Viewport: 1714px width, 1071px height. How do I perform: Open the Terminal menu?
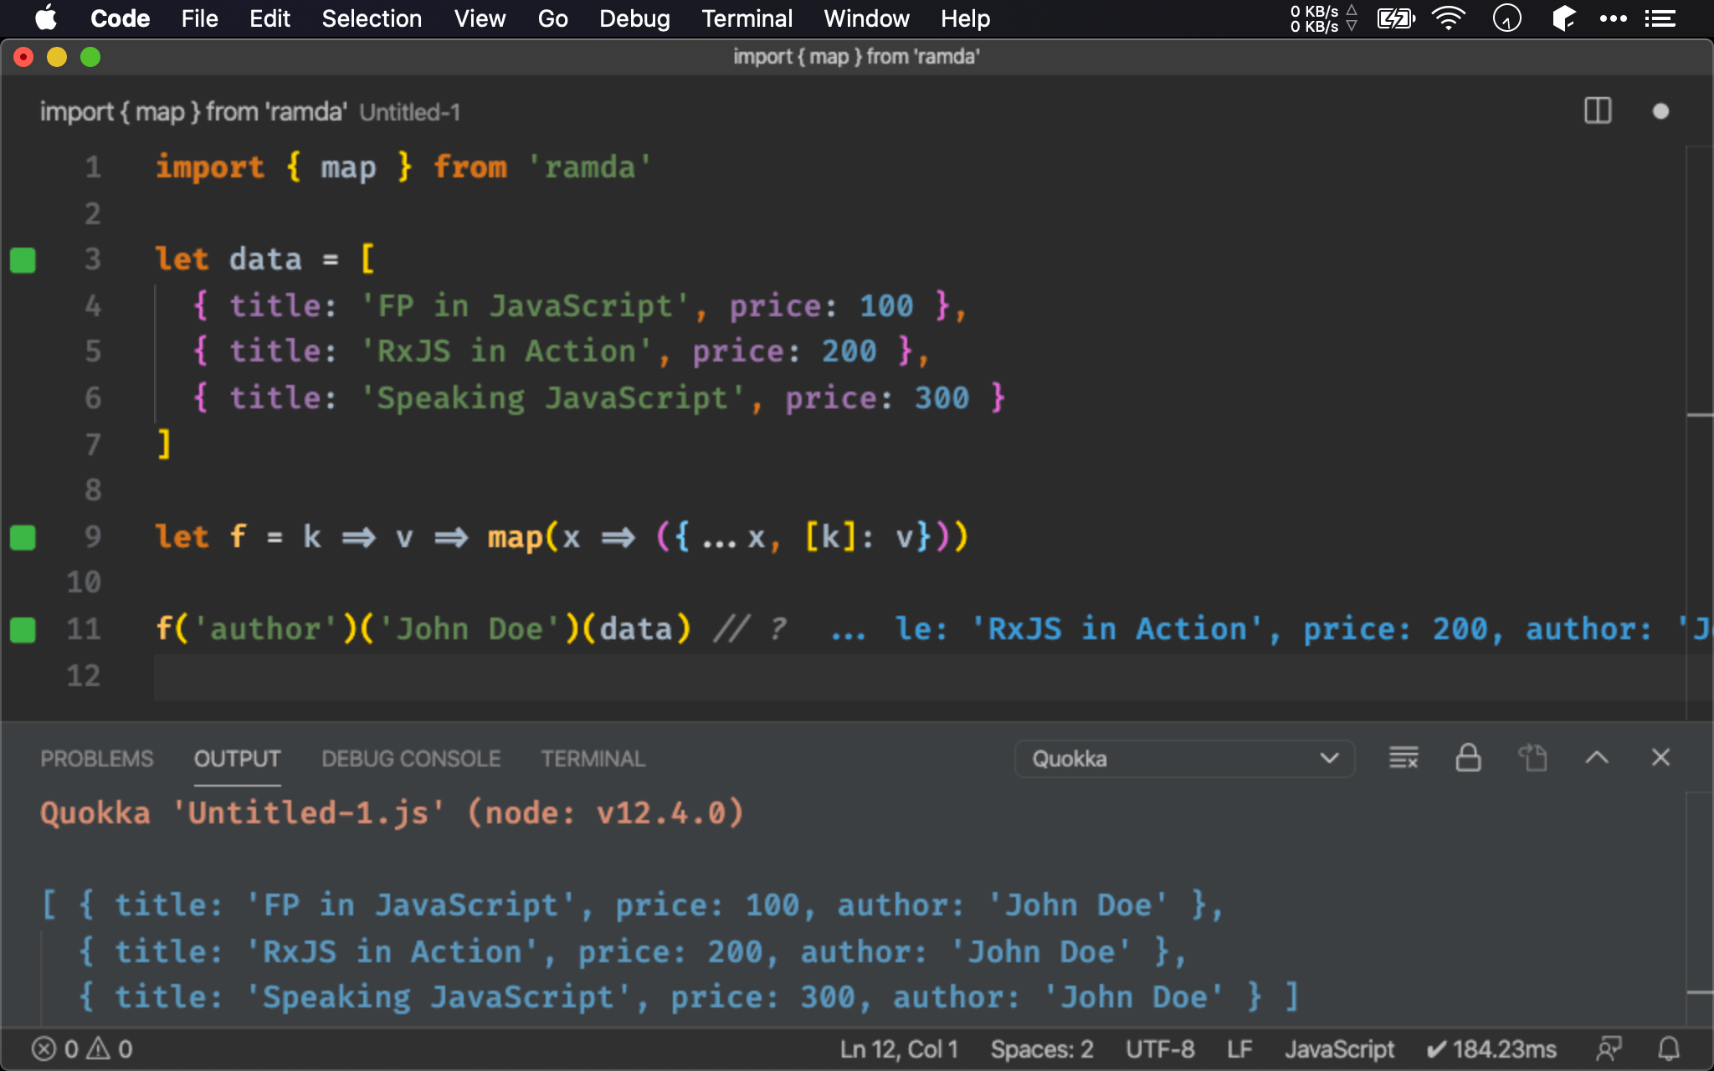click(x=747, y=18)
